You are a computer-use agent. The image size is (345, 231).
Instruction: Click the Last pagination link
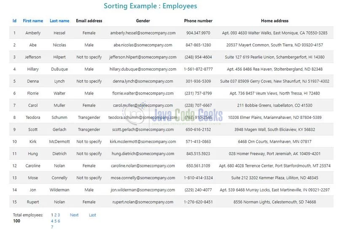tap(92, 215)
